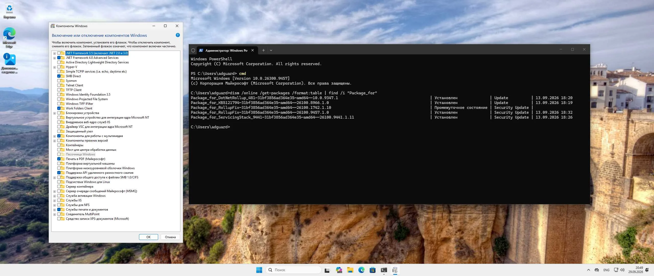Enable Hyper-V feature checkbox

[x=59, y=67]
